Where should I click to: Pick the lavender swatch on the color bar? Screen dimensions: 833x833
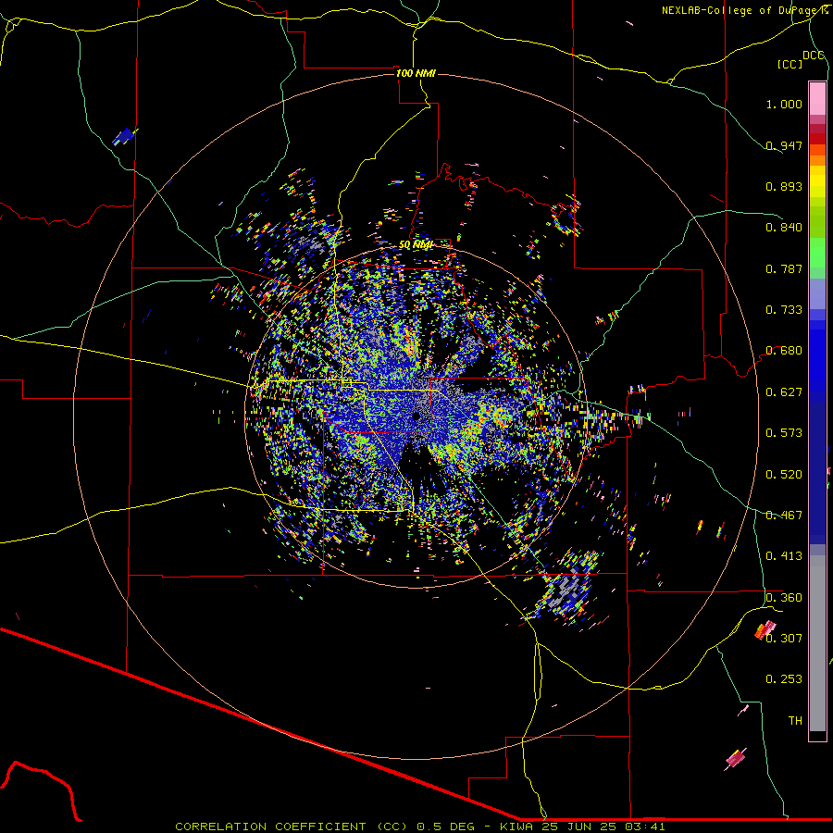pos(817,293)
